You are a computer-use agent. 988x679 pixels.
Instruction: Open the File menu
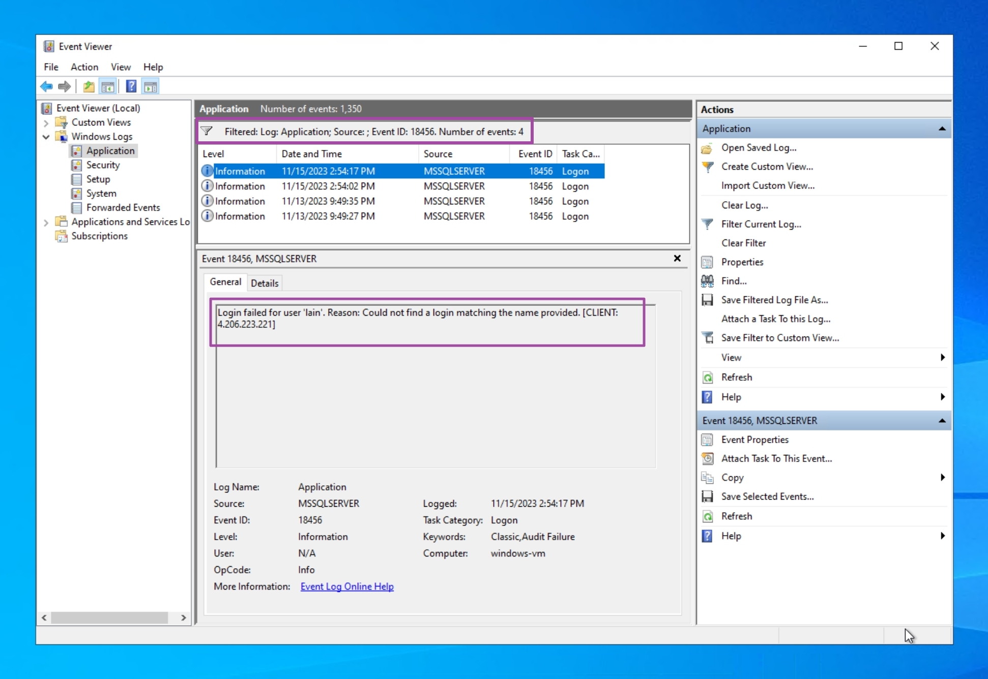(x=51, y=67)
